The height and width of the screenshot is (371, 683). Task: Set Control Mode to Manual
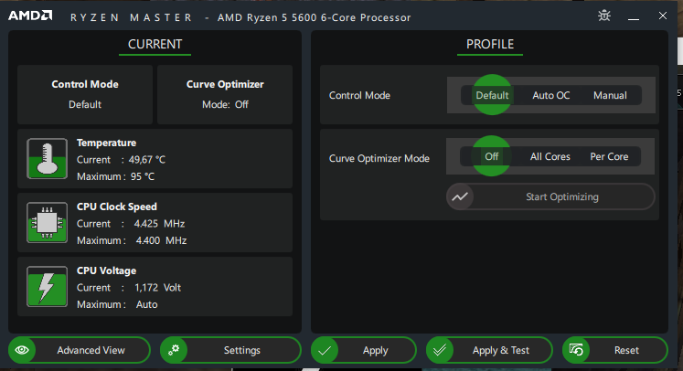[610, 95]
